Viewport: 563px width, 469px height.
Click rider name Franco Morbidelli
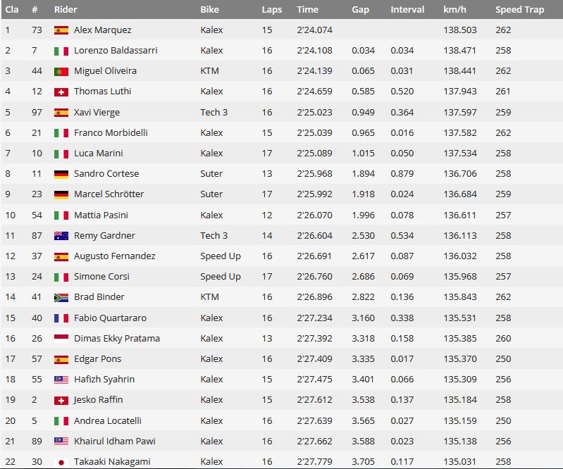(111, 133)
